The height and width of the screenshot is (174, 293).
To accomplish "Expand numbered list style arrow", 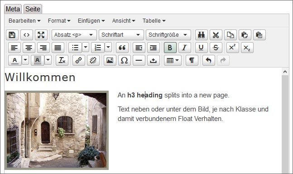I will coord(108,47).
